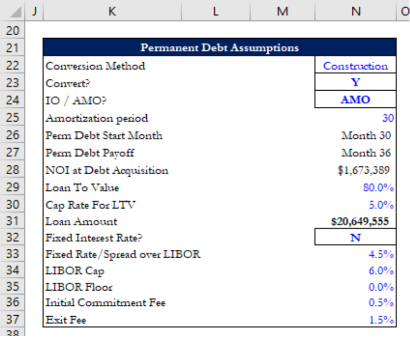The height and width of the screenshot is (337, 410).
Task: Click the Initial Commitment Fee 0.5% cell
Action: (355, 302)
